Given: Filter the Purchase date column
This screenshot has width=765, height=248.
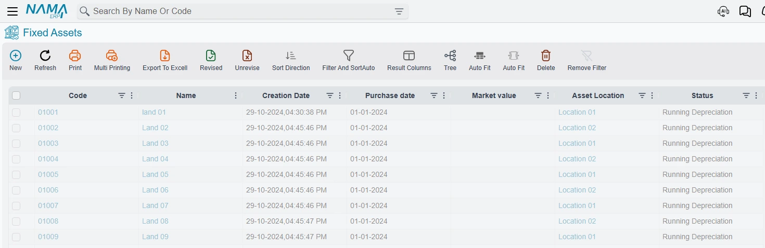Looking at the screenshot, I should coord(434,95).
